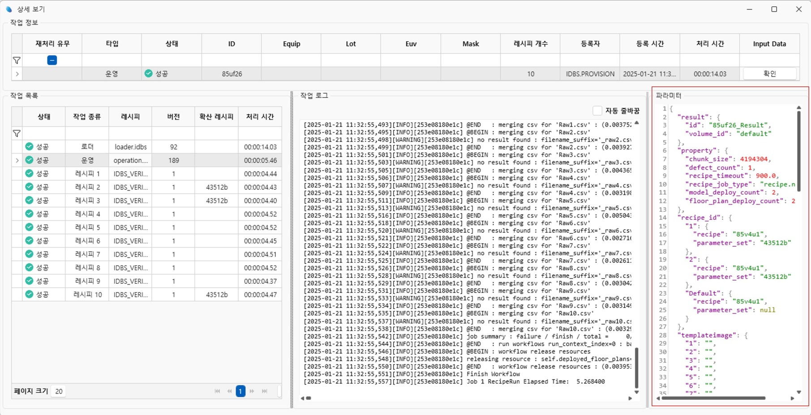Select page 1 in the pagination

(240, 391)
